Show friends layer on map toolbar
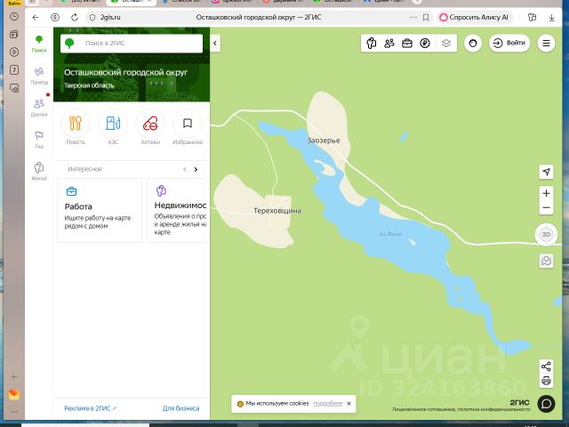This screenshot has width=569, height=427. click(x=389, y=44)
